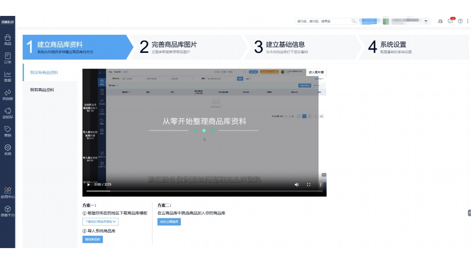The image size is (471, 264).
Task: Open the 营销 (Marketing) tag icon
Action: click(x=8, y=131)
